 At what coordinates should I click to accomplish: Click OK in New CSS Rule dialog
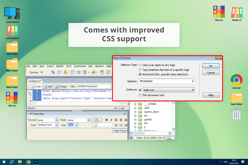pos(211,66)
